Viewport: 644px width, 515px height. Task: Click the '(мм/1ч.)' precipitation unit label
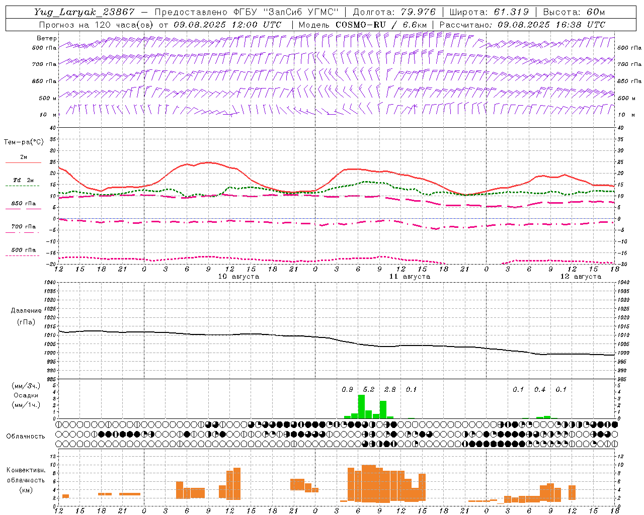[x=26, y=405]
